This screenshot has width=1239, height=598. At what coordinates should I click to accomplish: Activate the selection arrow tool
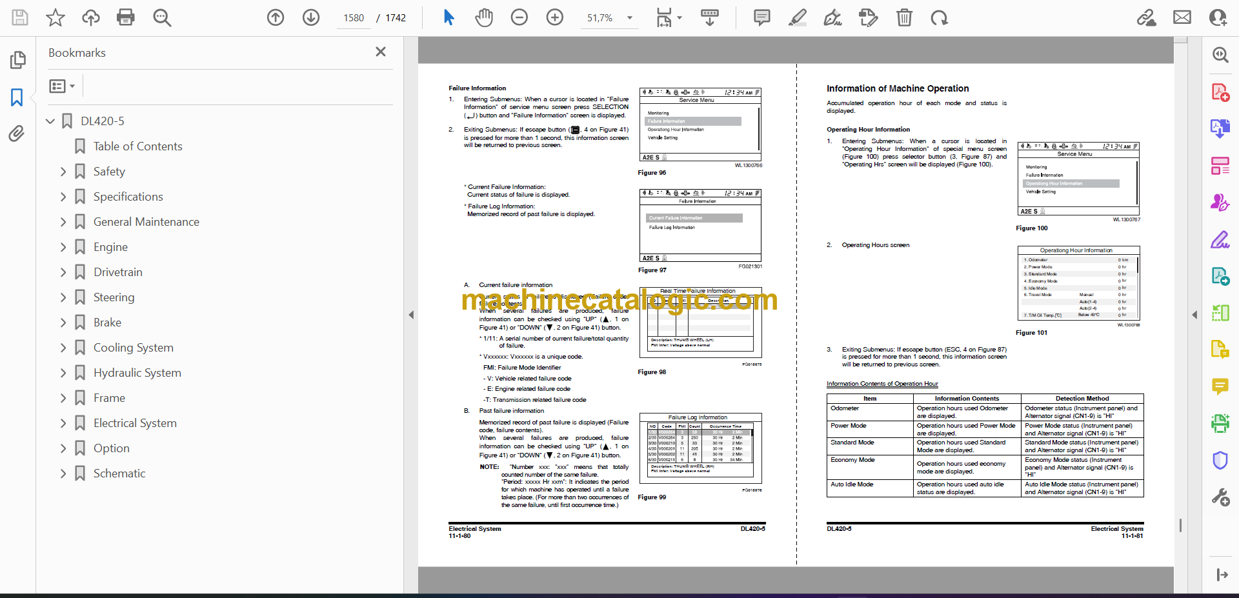[x=449, y=17]
